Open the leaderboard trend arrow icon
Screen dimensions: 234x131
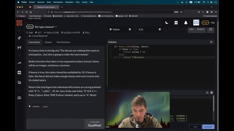19,63
